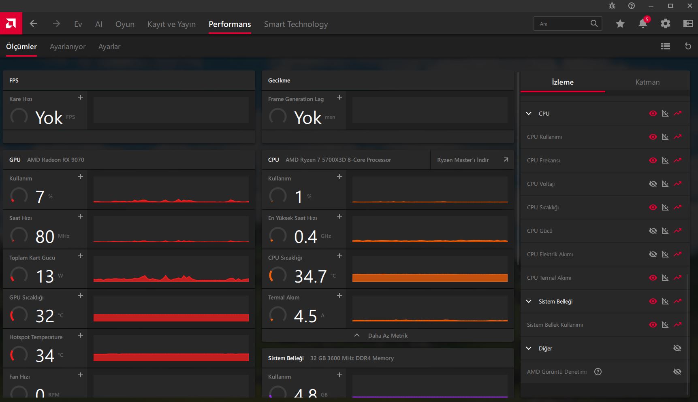Click Ryzen Master'ı İndir link

coord(472,160)
